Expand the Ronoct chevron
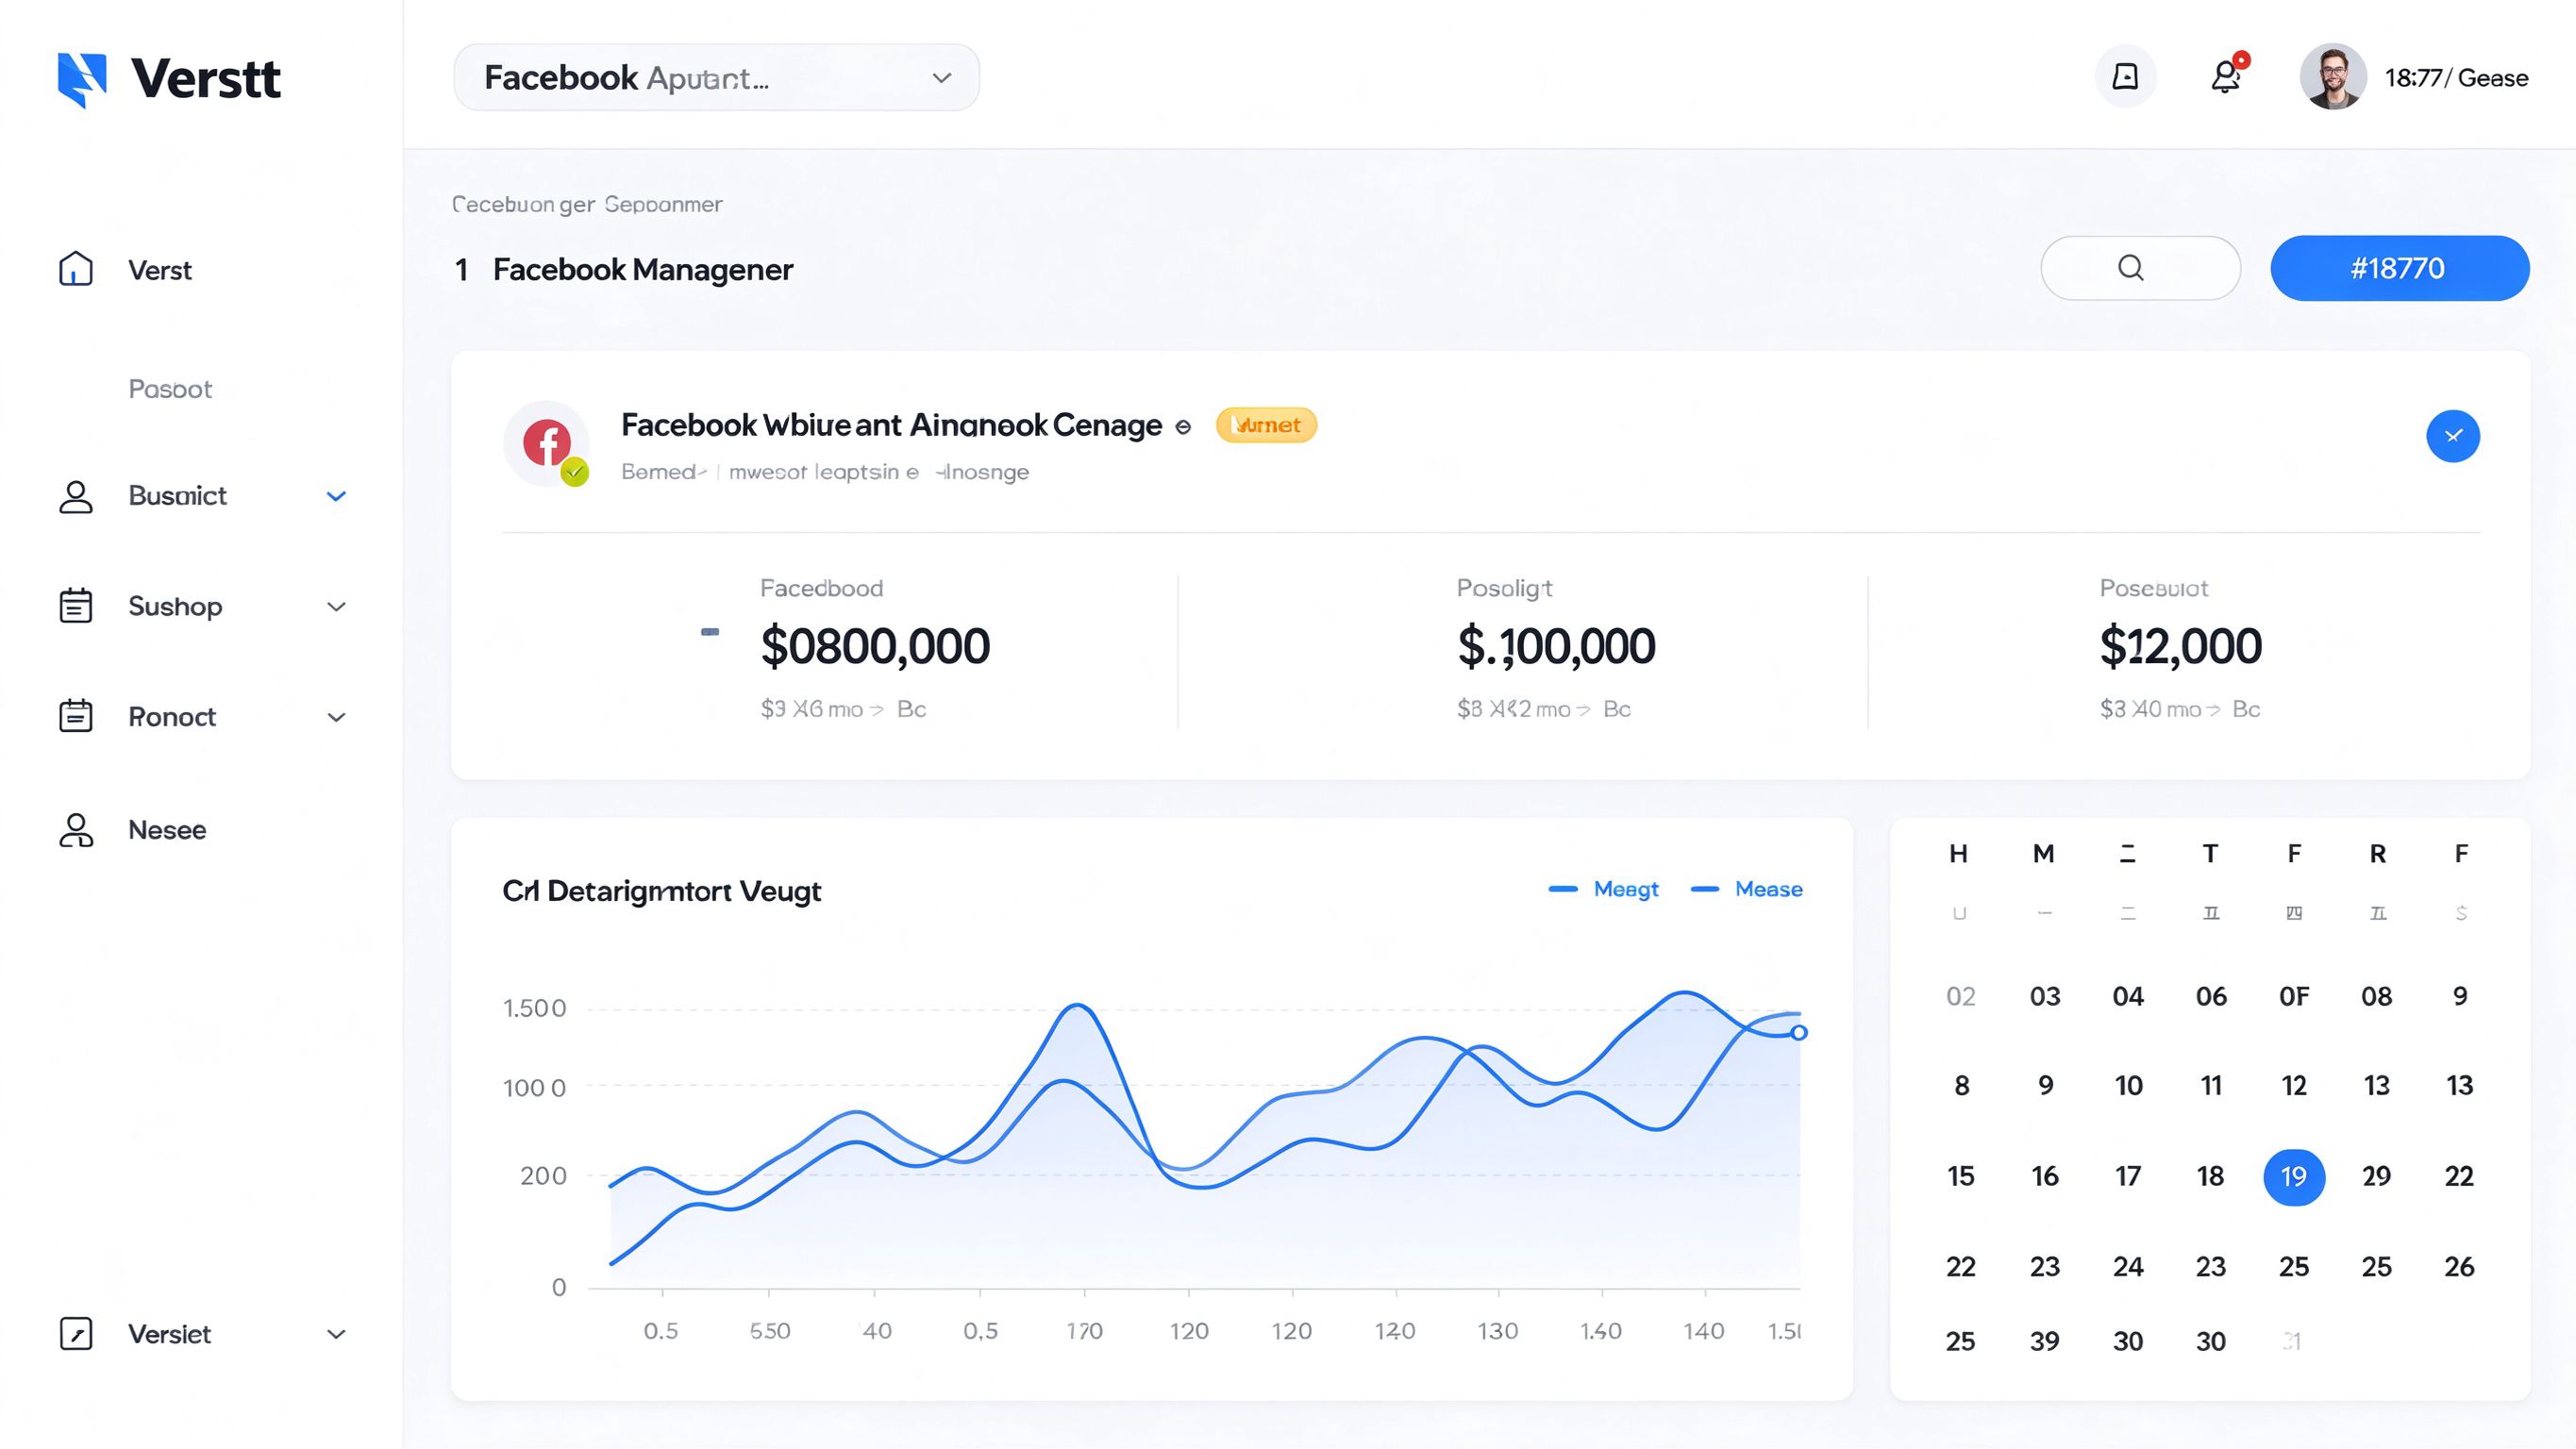 point(337,717)
